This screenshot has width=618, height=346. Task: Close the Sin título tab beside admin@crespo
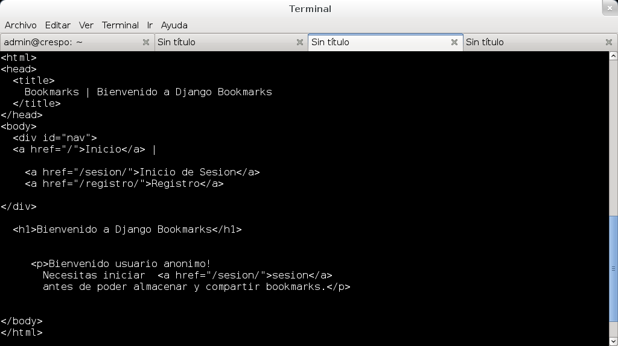coord(300,42)
